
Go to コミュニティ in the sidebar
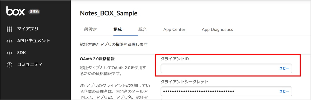30,65
